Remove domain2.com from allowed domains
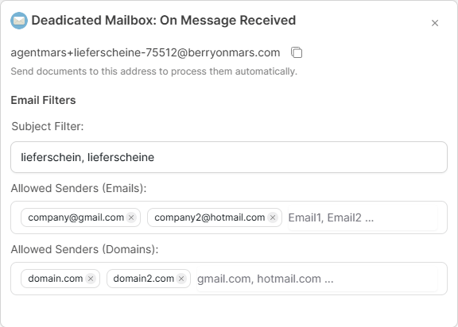The height and width of the screenshot is (327, 458). coord(181,279)
